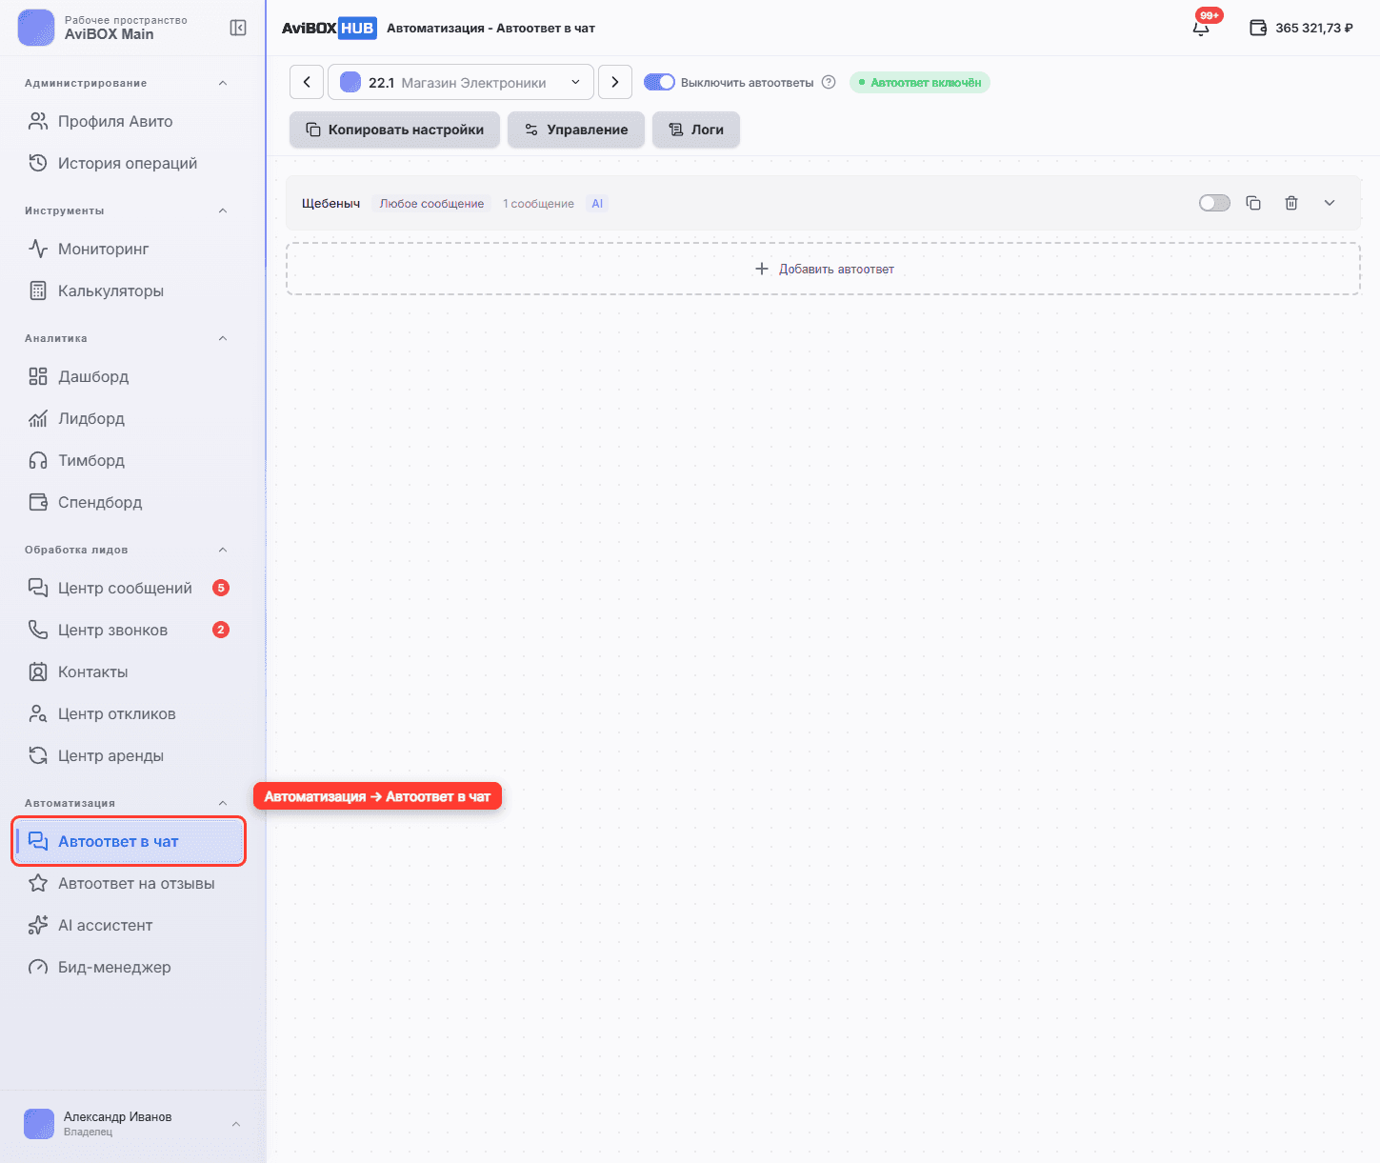Enable the Щебеныч autoreply switch
This screenshot has height=1163, width=1380.
tap(1214, 203)
